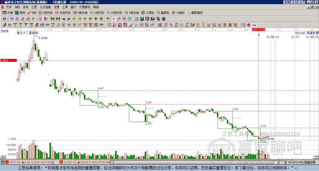
Task: Toggle the blue chart-style button after 日
Action: (12, 19)
